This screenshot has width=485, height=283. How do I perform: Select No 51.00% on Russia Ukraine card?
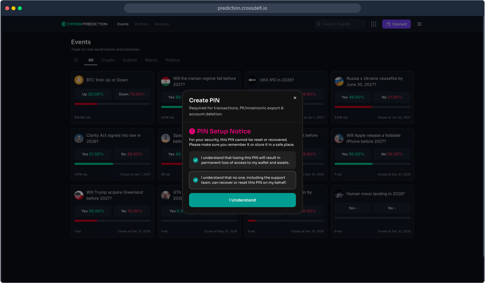point(392,97)
